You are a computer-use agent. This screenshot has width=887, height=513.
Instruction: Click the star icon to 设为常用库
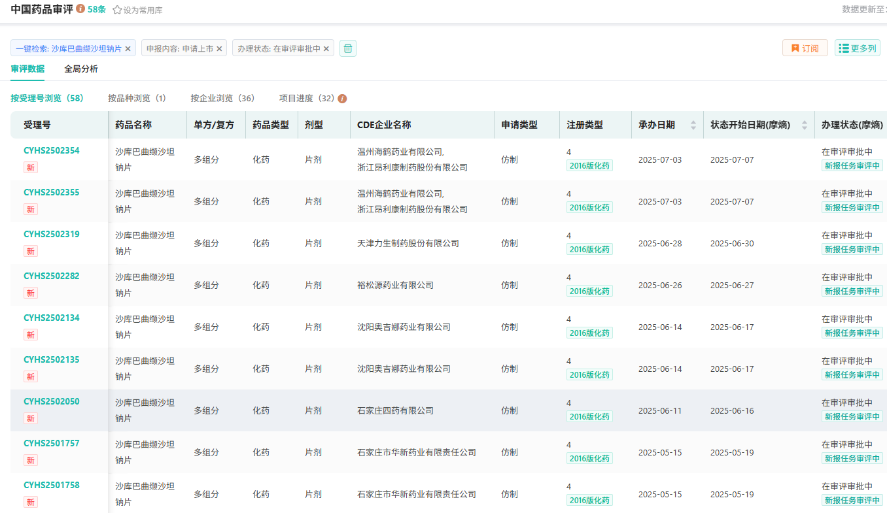tap(118, 10)
